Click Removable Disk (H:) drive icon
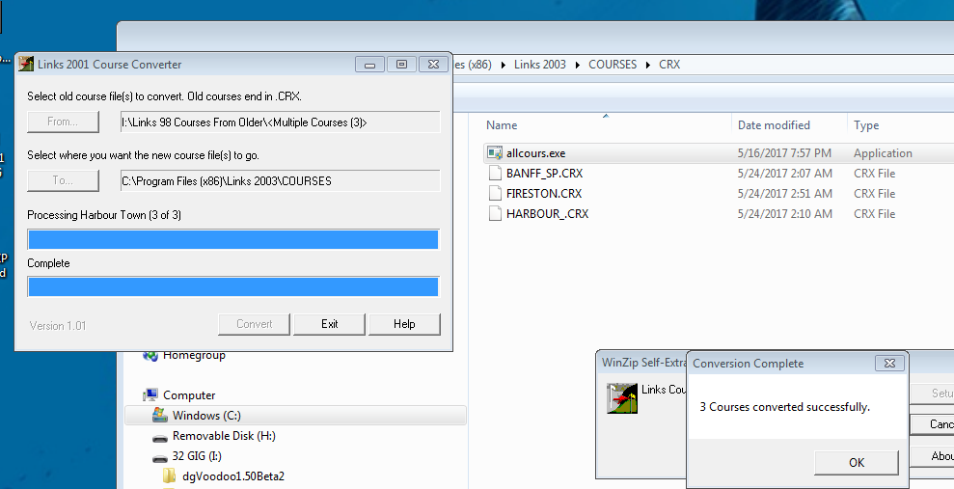The image size is (954, 489). click(160, 438)
